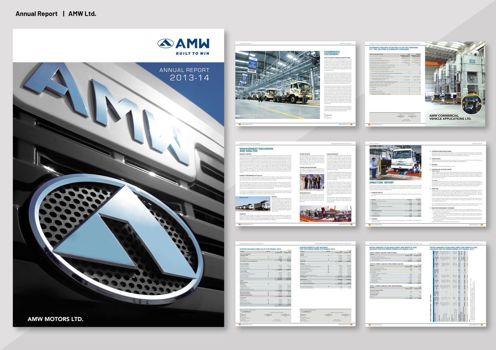Click the "ANNUAL REPORT 2013-14" cover title
Viewport: 496px width, 350px height.
(x=184, y=74)
